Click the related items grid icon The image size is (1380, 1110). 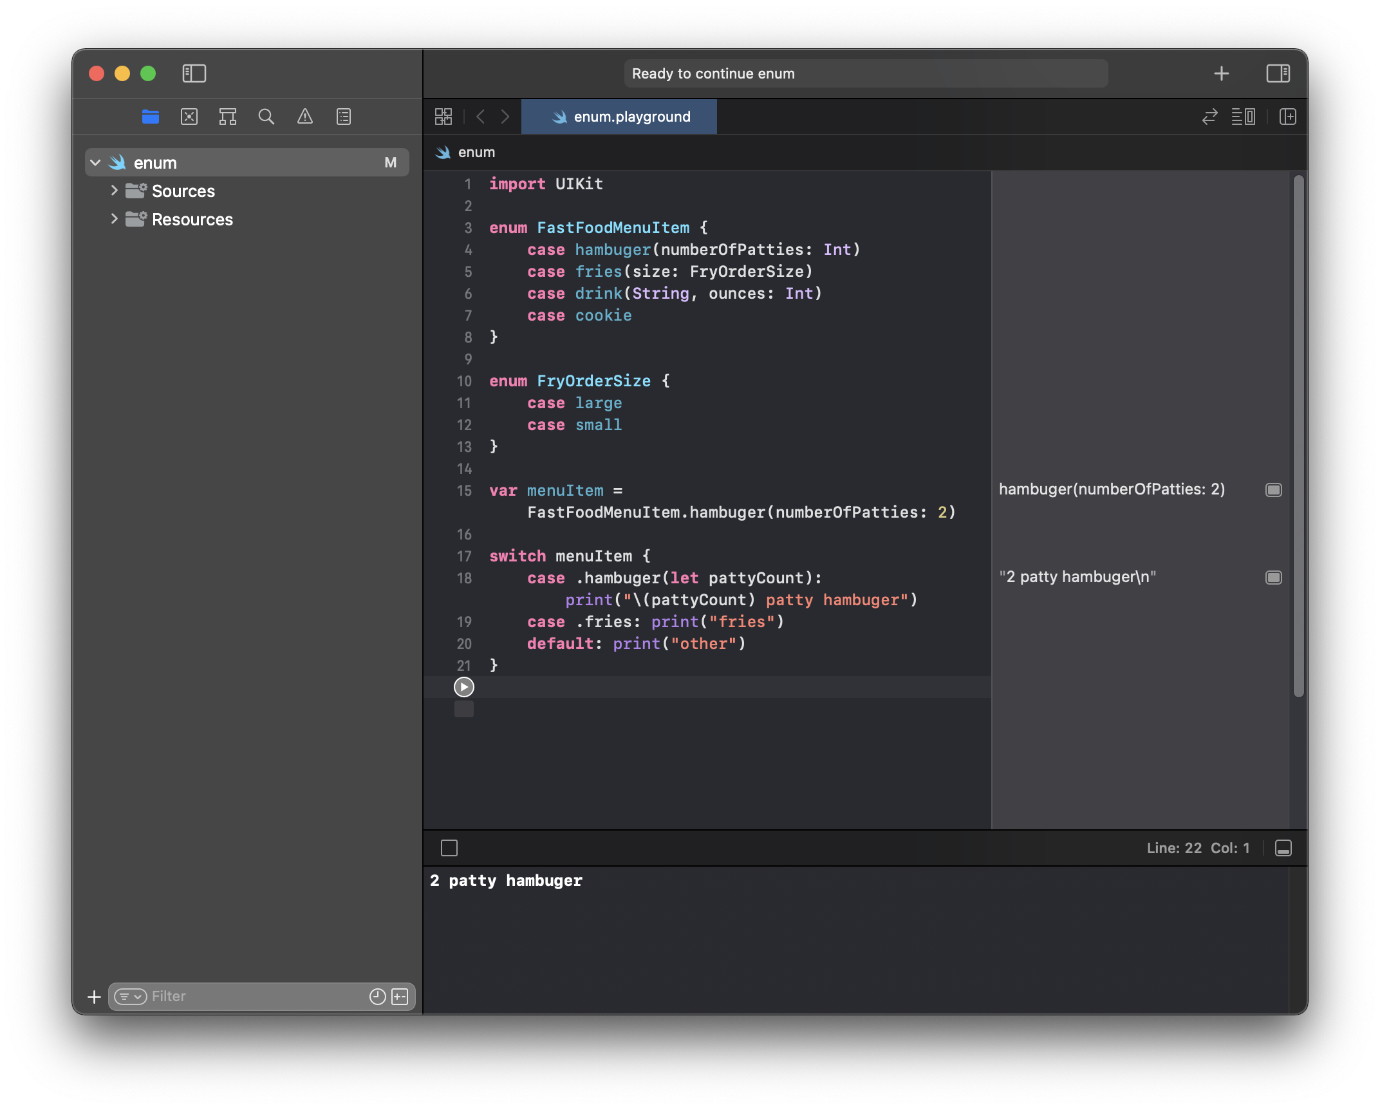pos(443,117)
